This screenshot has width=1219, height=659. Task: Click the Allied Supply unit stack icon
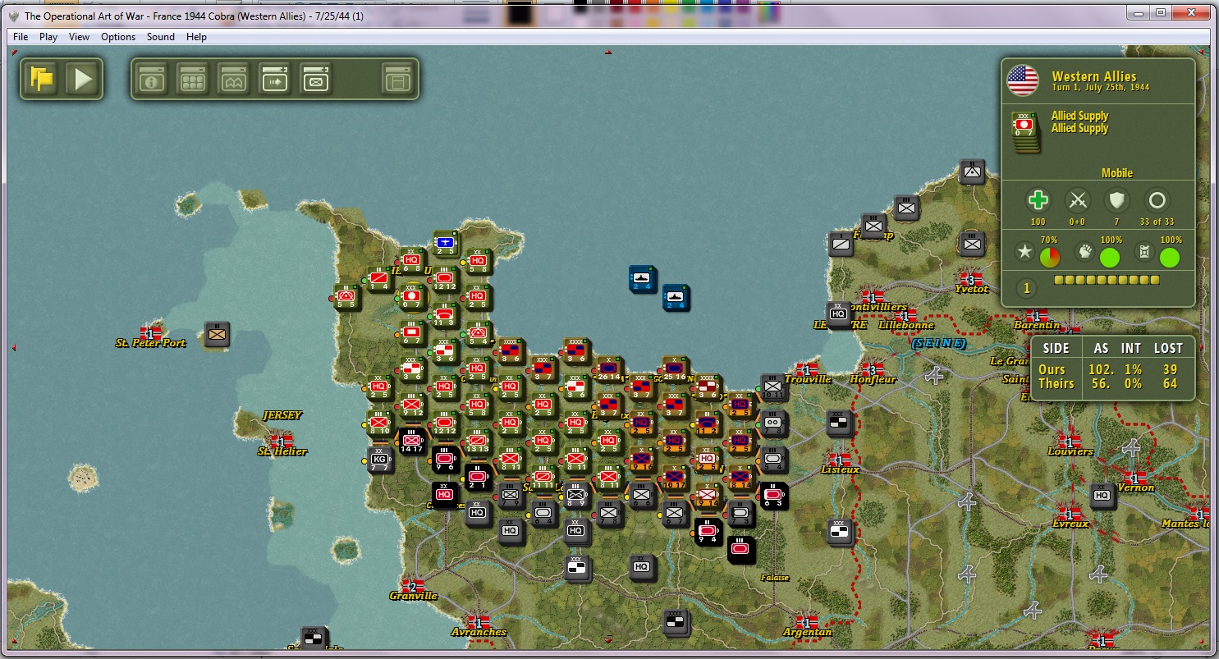[1026, 131]
